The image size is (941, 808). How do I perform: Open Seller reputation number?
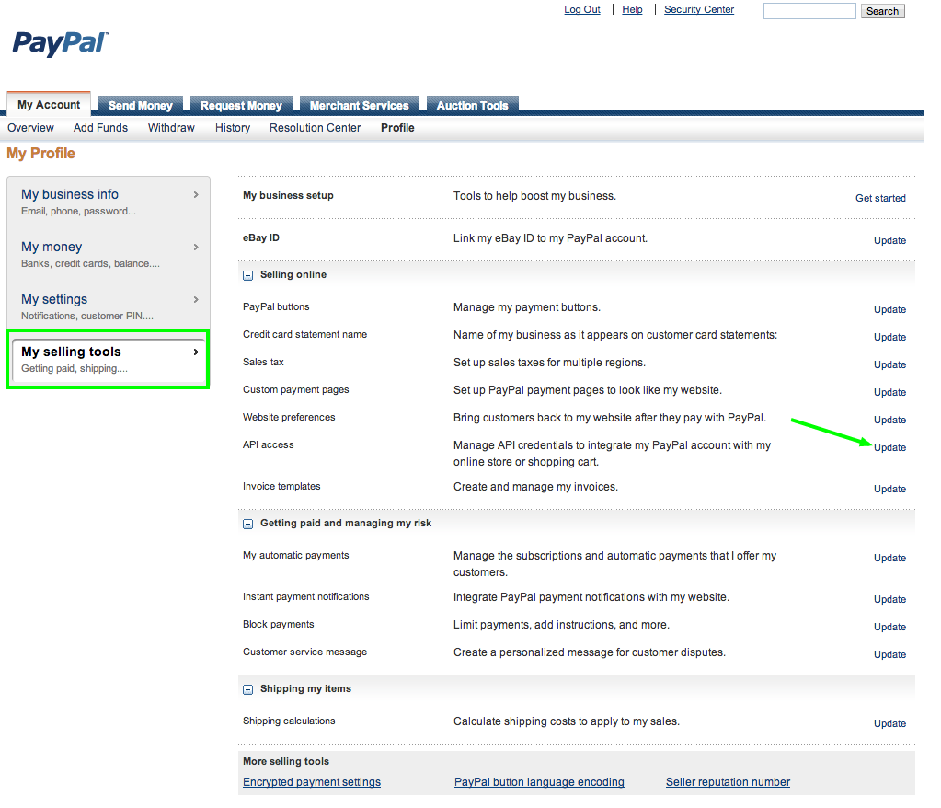727,781
